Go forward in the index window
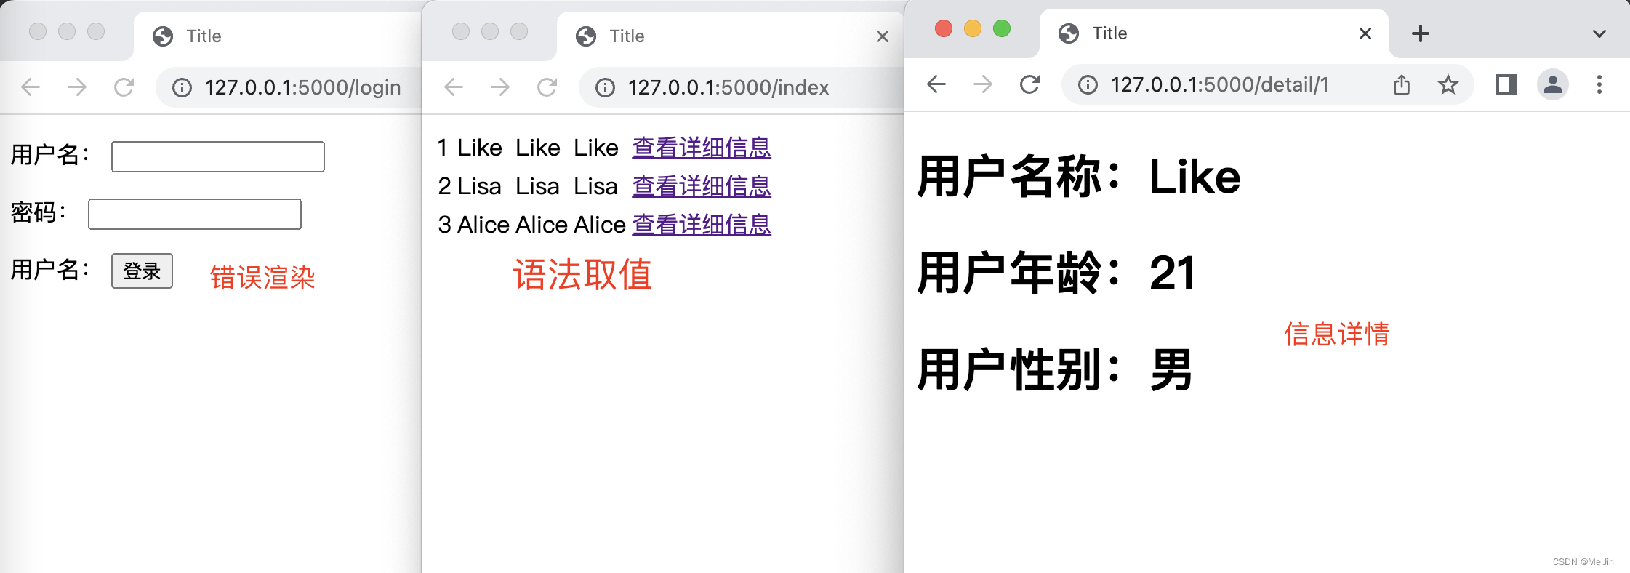Image resolution: width=1630 pixels, height=573 pixels. pyautogui.click(x=500, y=87)
